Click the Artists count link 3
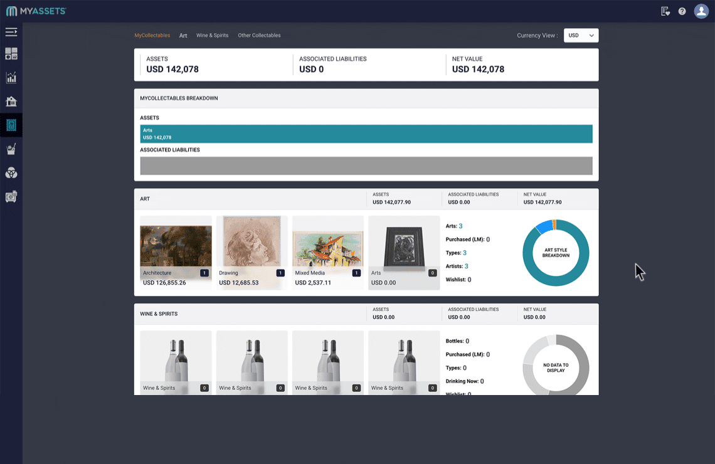Image resolution: width=715 pixels, height=464 pixels. tap(467, 266)
